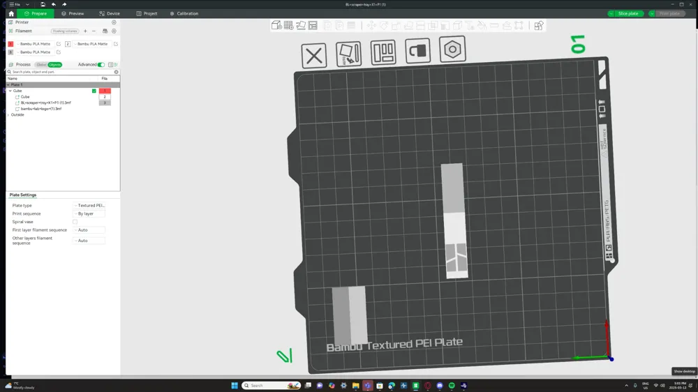This screenshot has height=392, width=698.
Task: Open the Plate type dropdown
Action: click(89, 206)
